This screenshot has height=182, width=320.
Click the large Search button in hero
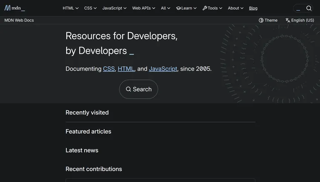pos(139,89)
